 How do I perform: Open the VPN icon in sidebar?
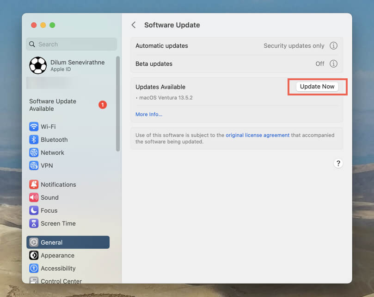coord(34,165)
